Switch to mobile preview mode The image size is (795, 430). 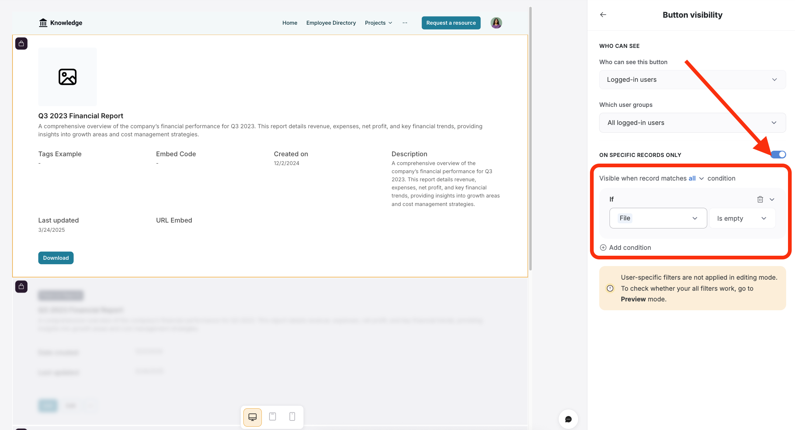pyautogui.click(x=292, y=417)
